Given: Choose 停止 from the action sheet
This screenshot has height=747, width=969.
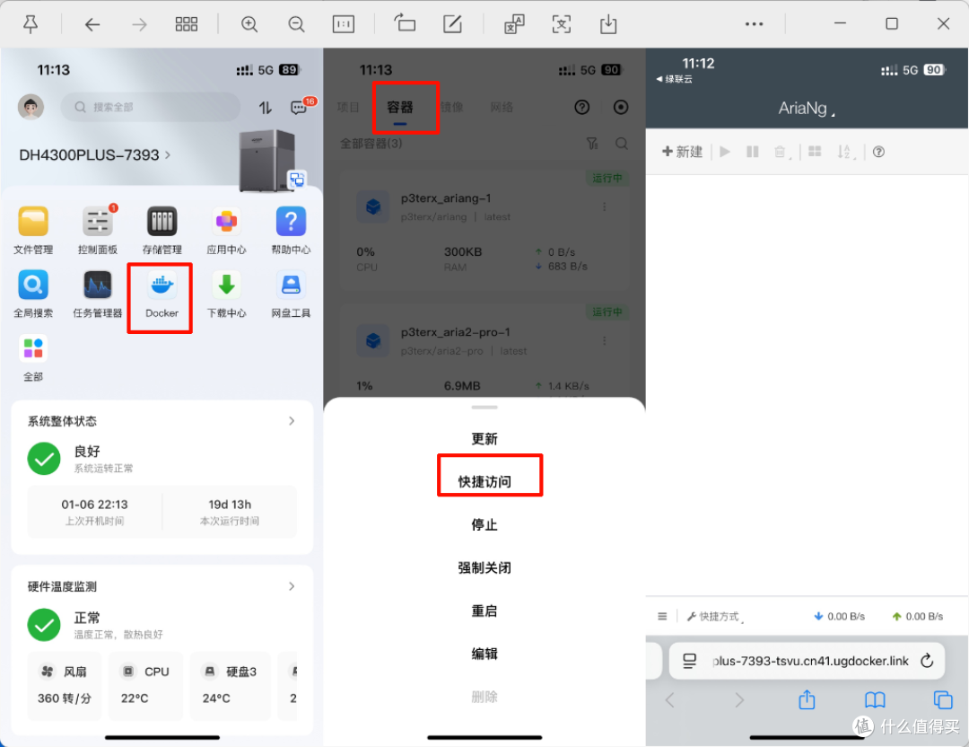Looking at the screenshot, I should pos(484,525).
